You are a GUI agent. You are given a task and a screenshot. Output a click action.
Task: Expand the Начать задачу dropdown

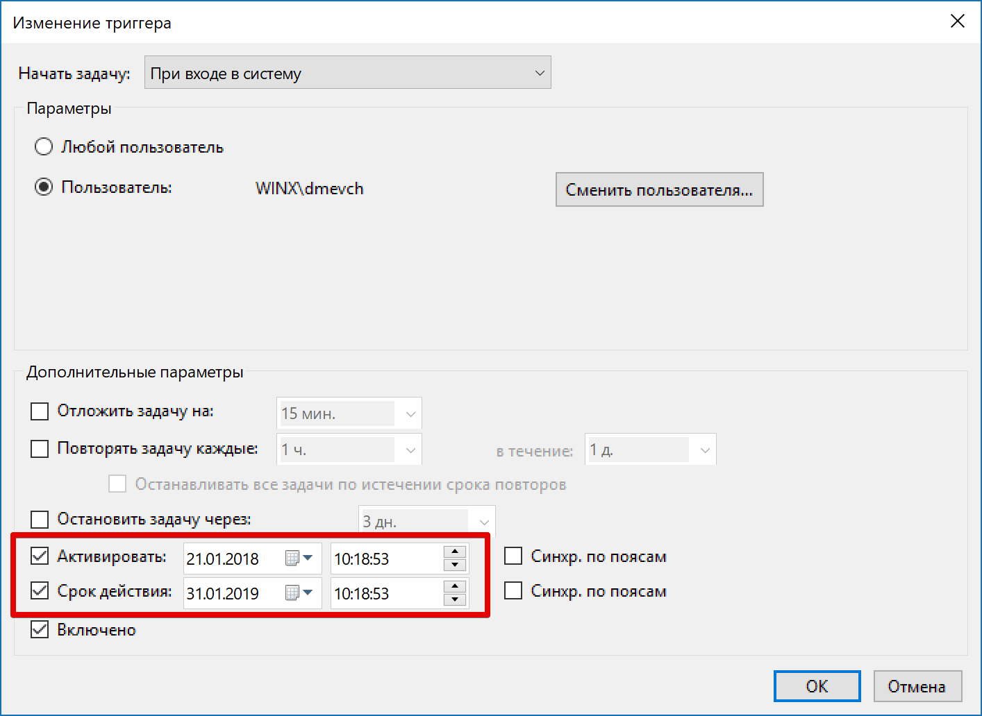tap(347, 73)
